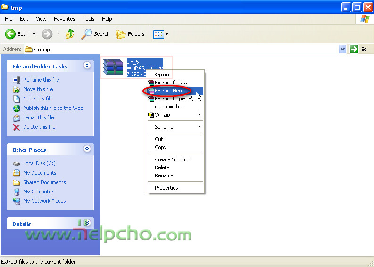Viewport: 374px width, 267px height.
Task: Click E-mail this file link
Action: 38,117
